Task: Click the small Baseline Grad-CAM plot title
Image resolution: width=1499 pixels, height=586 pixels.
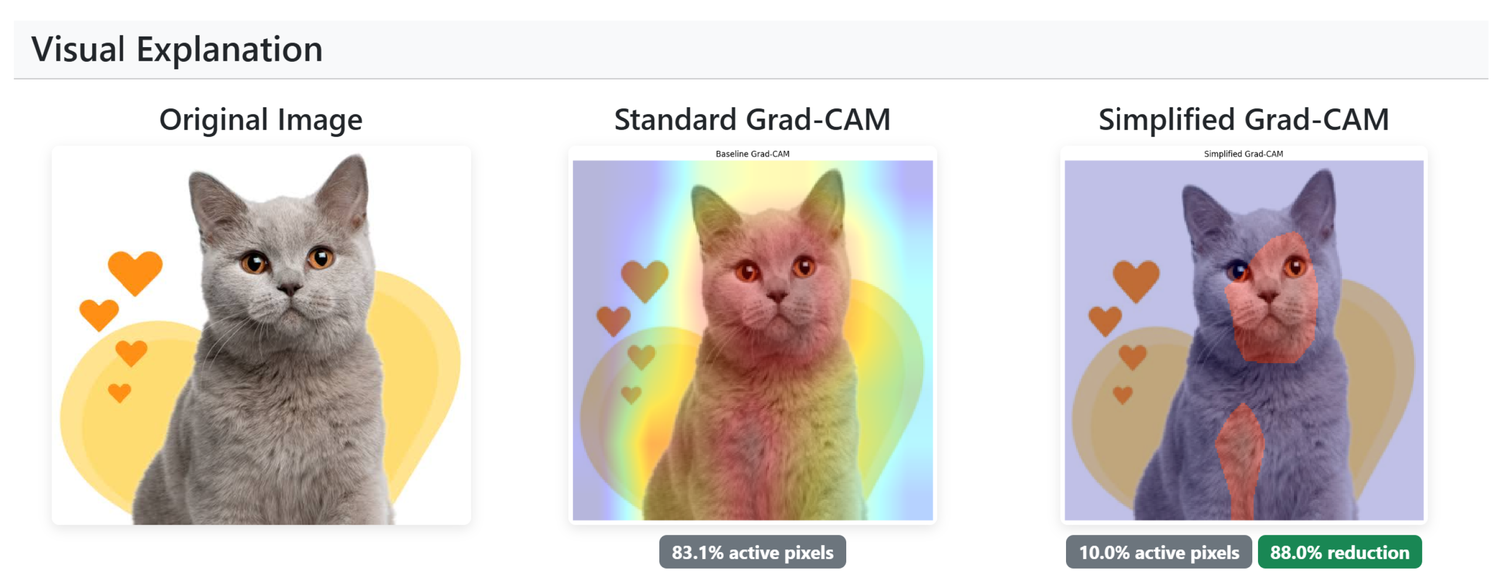Action: coord(752,154)
